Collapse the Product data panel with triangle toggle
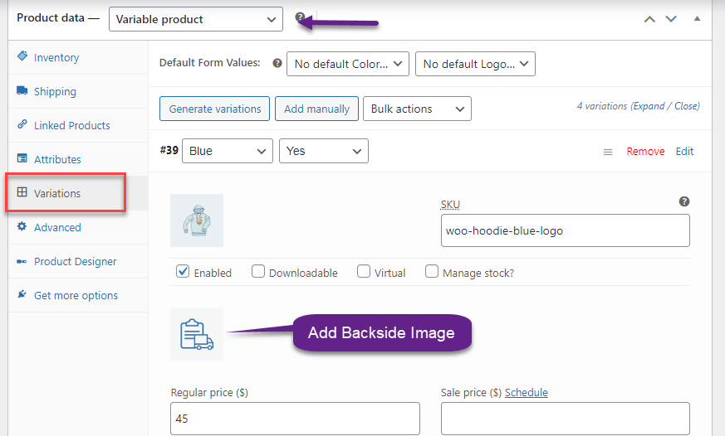 (698, 19)
